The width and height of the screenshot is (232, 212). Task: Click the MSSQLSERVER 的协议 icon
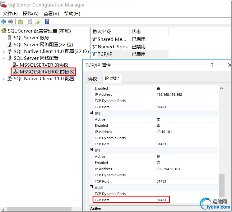click(16, 65)
